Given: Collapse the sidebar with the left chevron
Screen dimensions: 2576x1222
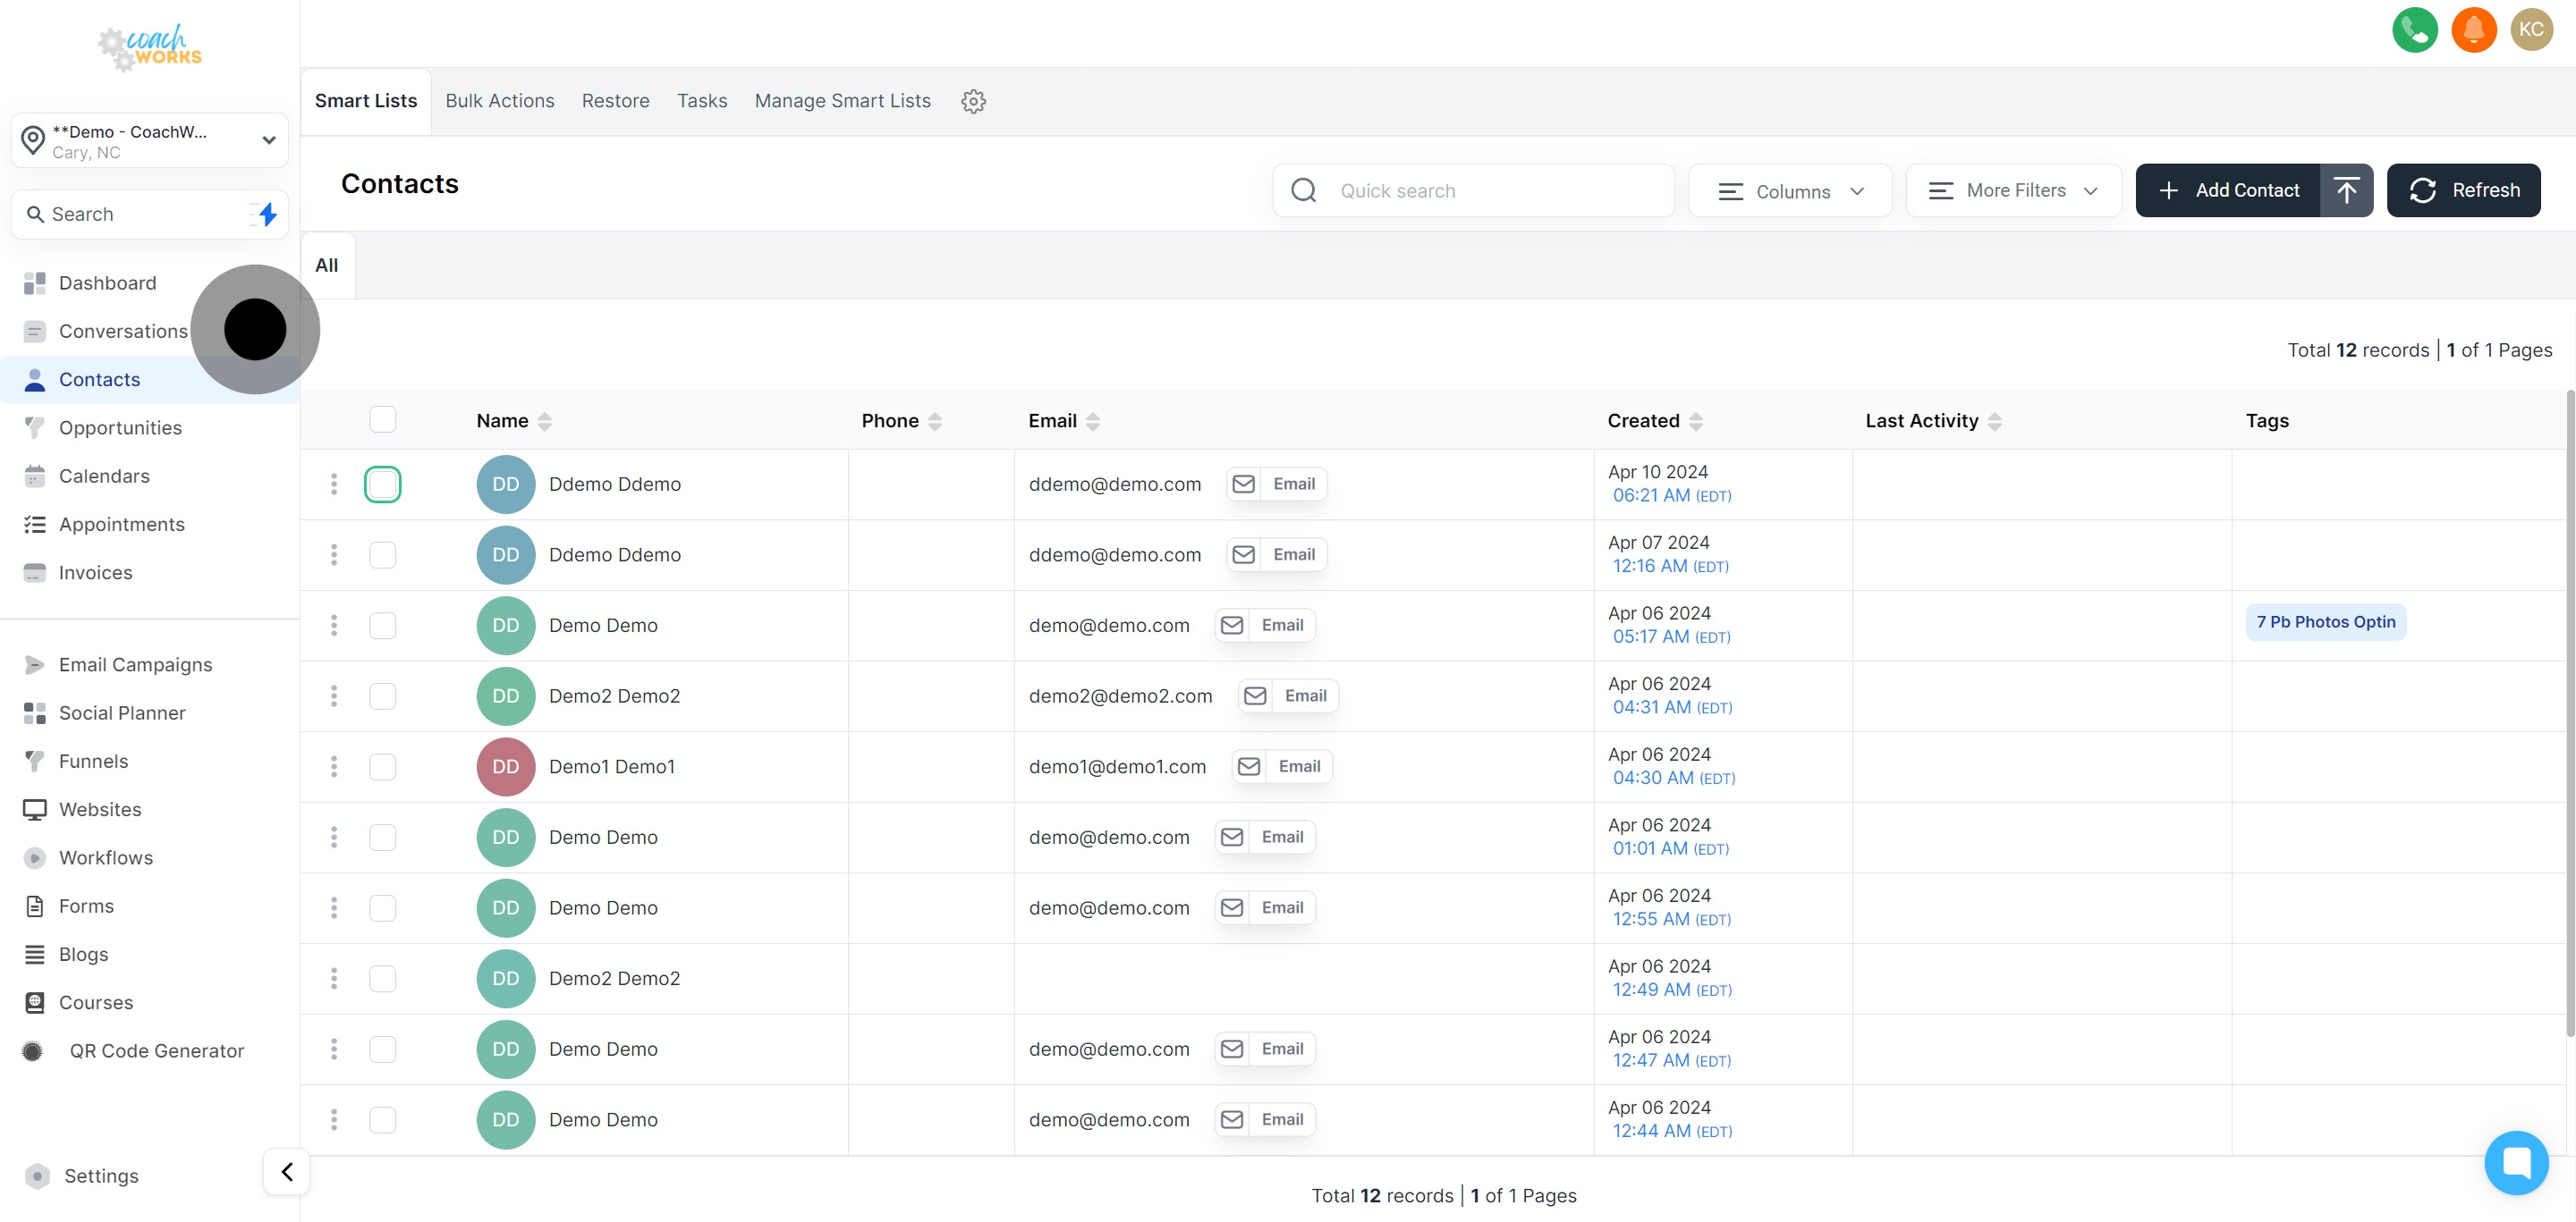Looking at the screenshot, I should click(x=287, y=1171).
